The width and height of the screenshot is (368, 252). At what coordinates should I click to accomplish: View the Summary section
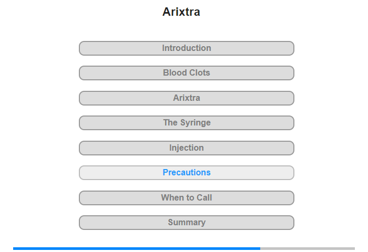coord(186,223)
